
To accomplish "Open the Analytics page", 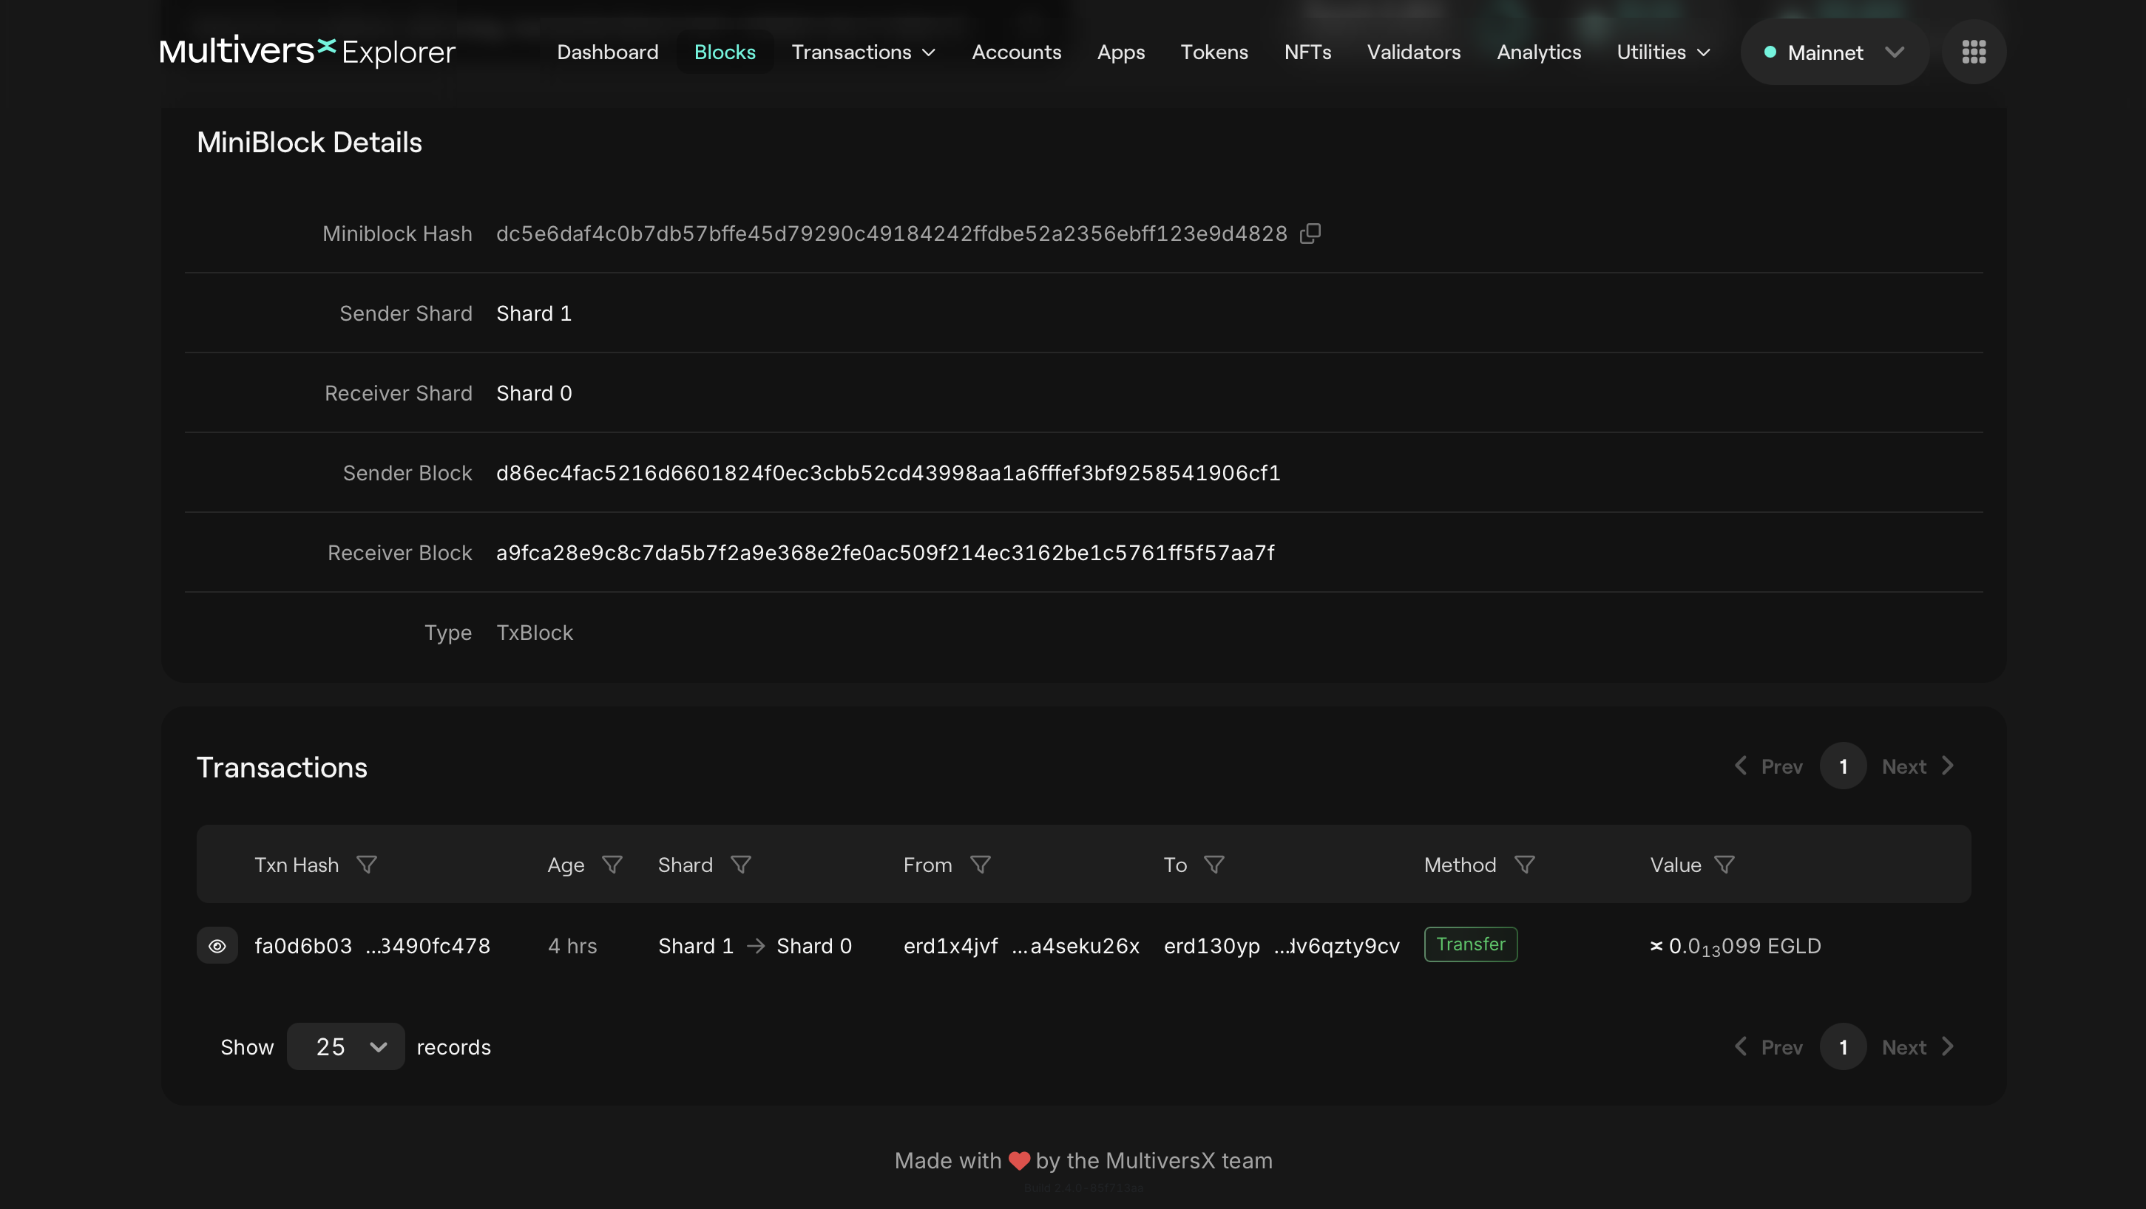I will (1539, 52).
